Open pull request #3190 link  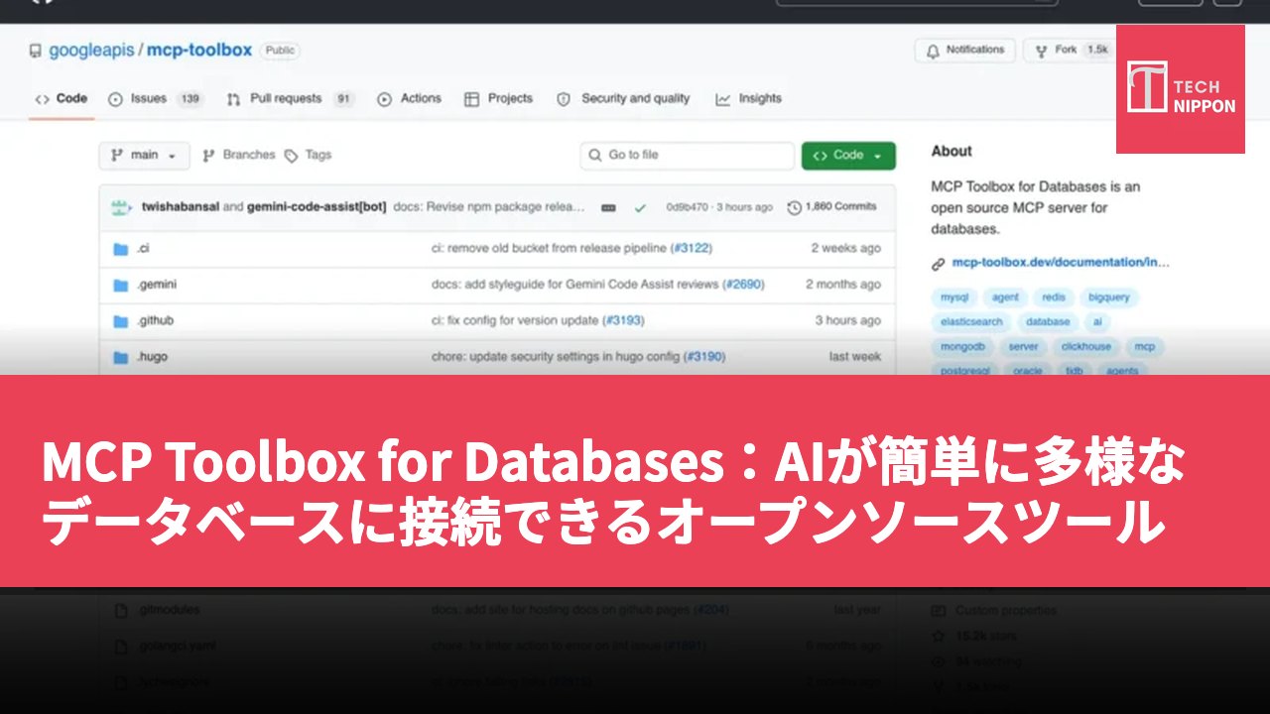(x=704, y=357)
